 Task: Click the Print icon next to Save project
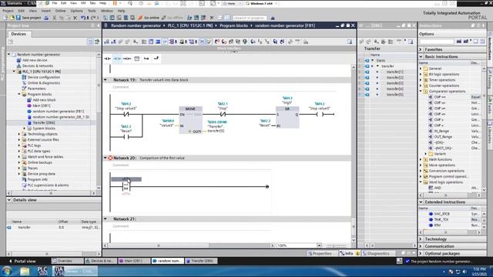coord(46,18)
